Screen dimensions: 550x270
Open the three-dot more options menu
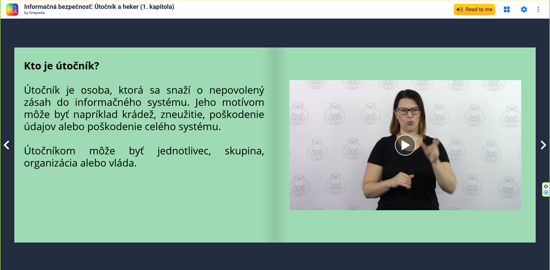[x=538, y=9]
